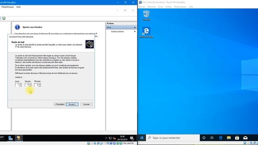The height and width of the screenshot is (145, 258).
Task: Click the network tray icon on server taskbar
Action: click(x=110, y=138)
